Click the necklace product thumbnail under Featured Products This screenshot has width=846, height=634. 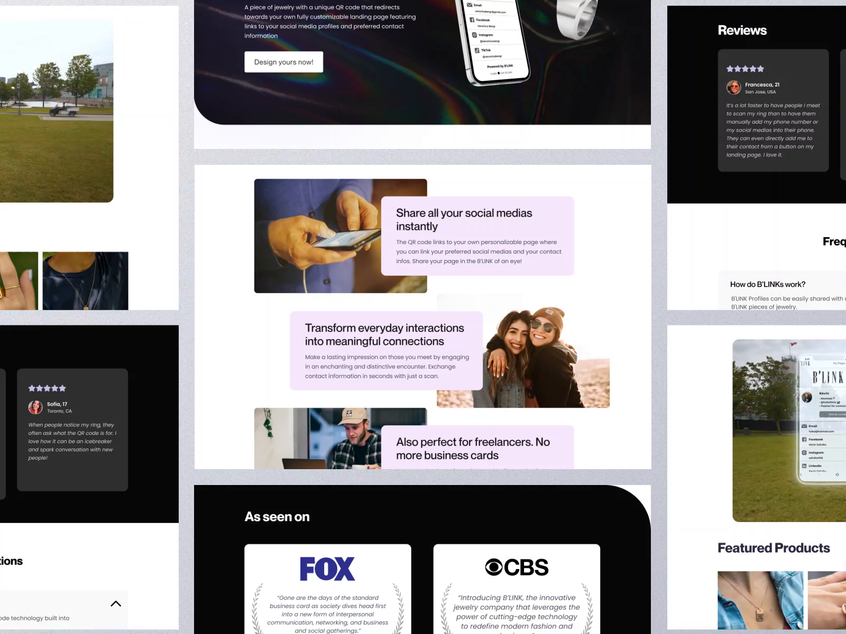tap(760, 600)
